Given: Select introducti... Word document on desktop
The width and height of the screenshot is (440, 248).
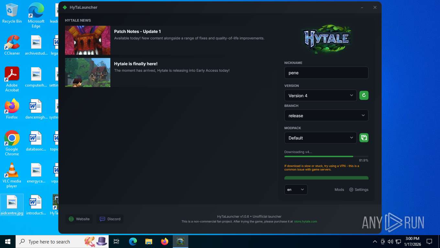Looking at the screenshot, I should point(36,205).
